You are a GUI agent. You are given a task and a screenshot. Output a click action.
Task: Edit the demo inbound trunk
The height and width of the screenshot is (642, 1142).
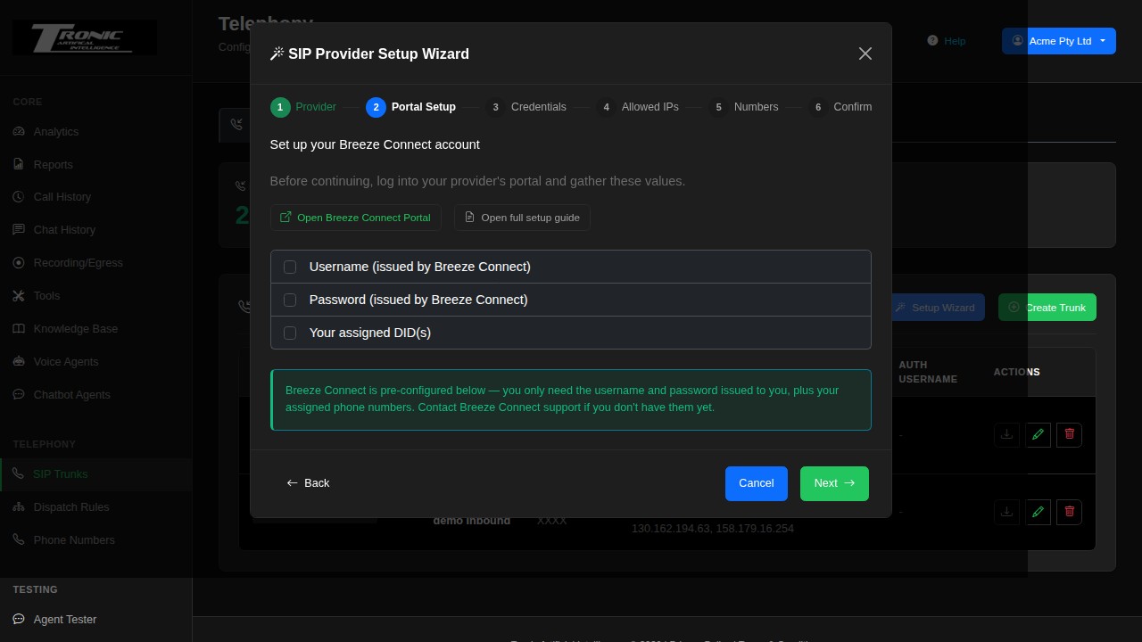pyautogui.click(x=1038, y=512)
